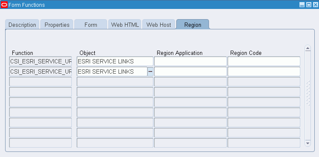Close the Form Functions window

[315, 5]
